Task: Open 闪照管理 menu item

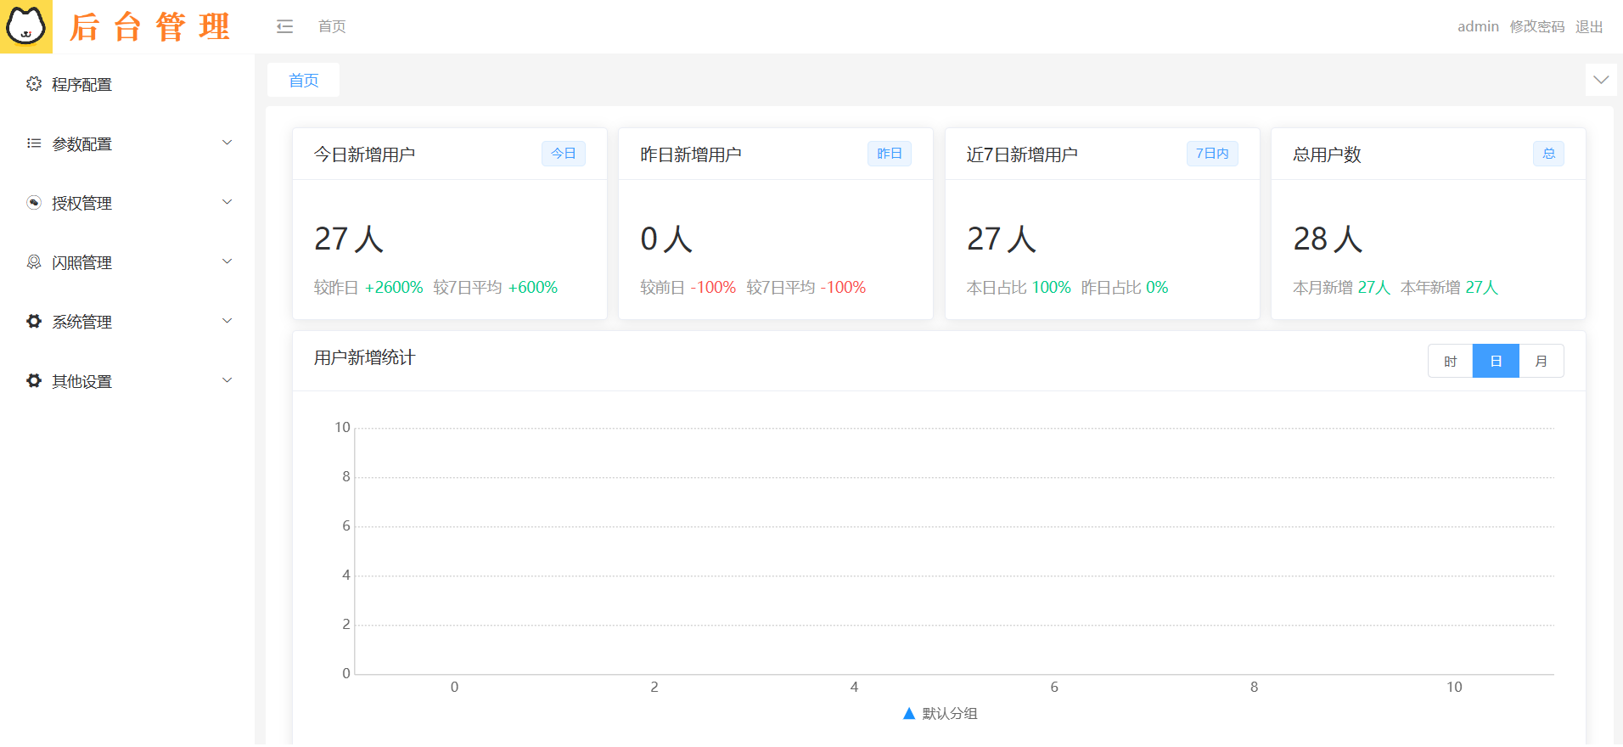Action: [x=127, y=262]
